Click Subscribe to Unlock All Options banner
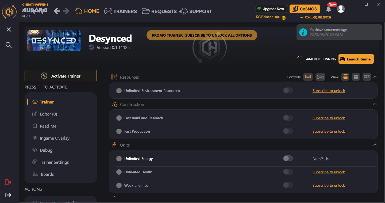Image resolution: width=385 pixels, height=203 pixels. (x=202, y=35)
